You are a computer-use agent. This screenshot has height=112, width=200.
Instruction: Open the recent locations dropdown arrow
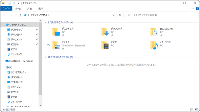(16, 15)
